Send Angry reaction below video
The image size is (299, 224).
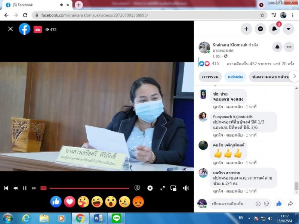click(x=138, y=202)
